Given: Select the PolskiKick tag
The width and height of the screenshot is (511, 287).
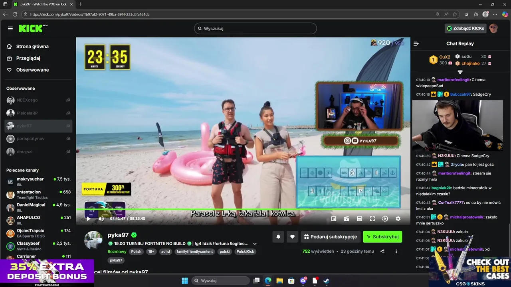Looking at the screenshot, I should [245, 252].
